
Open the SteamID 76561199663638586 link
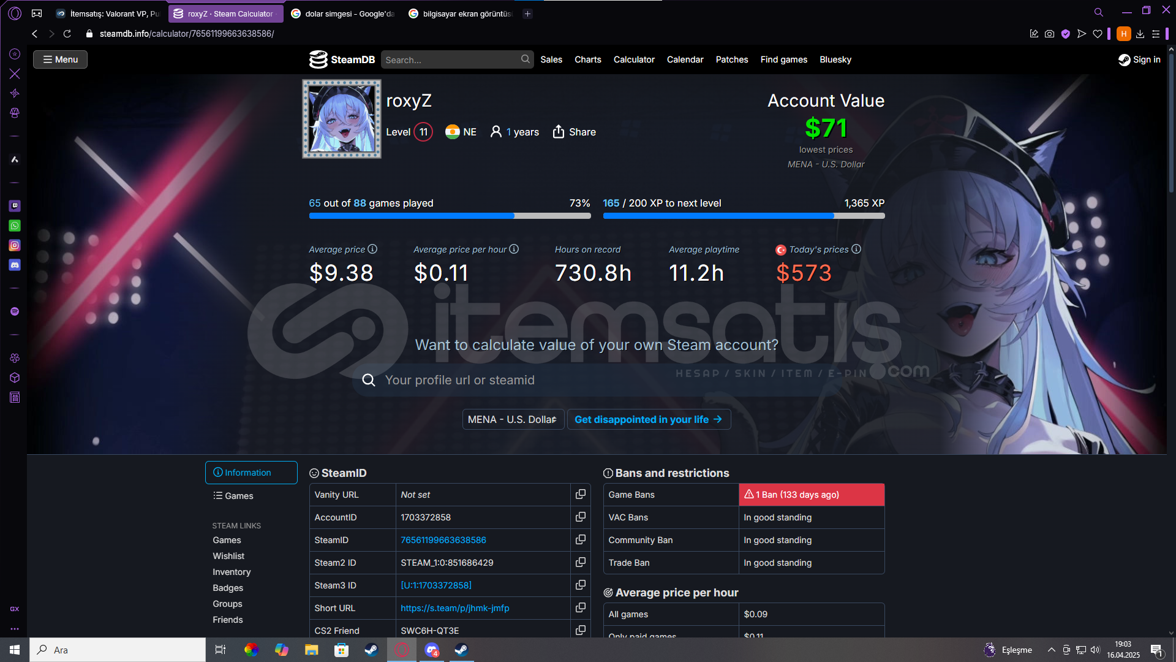(x=443, y=540)
